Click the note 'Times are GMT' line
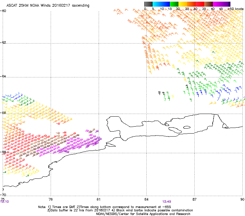The height and width of the screenshot is (216, 245). click(105, 207)
